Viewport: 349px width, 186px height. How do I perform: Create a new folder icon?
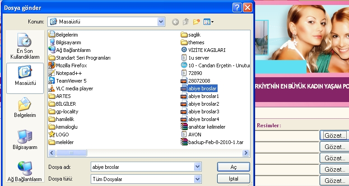[196, 21]
